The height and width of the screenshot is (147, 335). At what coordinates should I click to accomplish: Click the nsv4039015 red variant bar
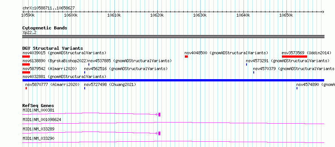pos(26,57)
